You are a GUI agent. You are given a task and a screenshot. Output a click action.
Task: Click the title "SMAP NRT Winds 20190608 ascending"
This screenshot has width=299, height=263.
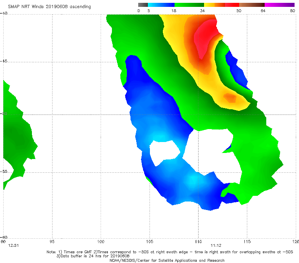click(x=49, y=6)
